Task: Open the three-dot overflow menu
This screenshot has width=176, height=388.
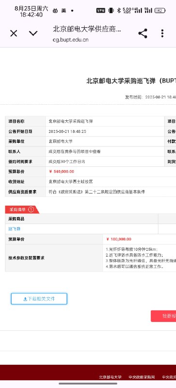Action: (162, 33)
